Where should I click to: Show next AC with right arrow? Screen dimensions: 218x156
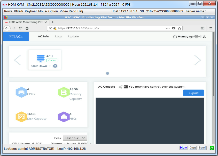pyautogui.click(x=198, y=60)
